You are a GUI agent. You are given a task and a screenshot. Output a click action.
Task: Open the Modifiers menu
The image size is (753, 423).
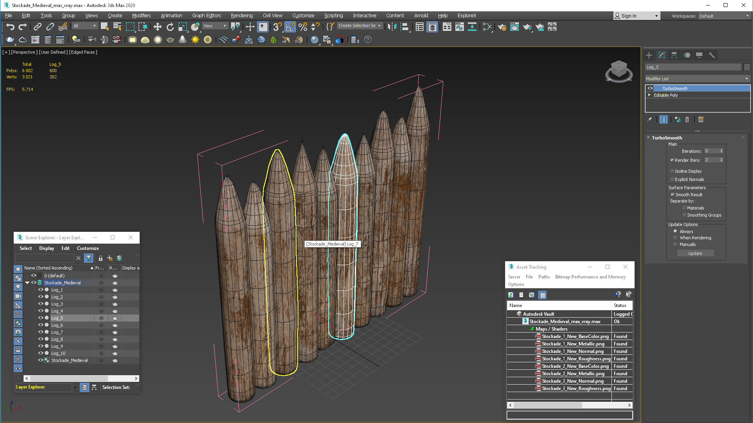pos(141,16)
